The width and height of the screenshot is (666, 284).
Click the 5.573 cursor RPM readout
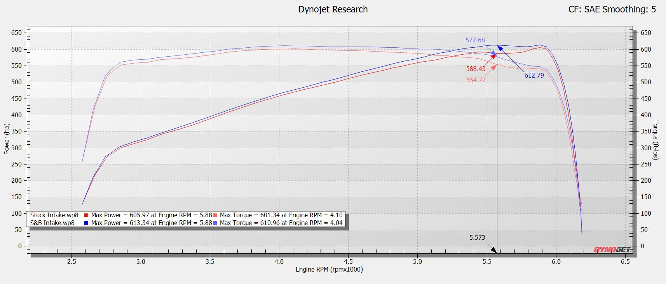(477, 237)
